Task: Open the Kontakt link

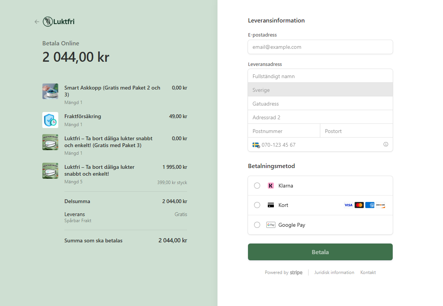Action: pyautogui.click(x=368, y=272)
